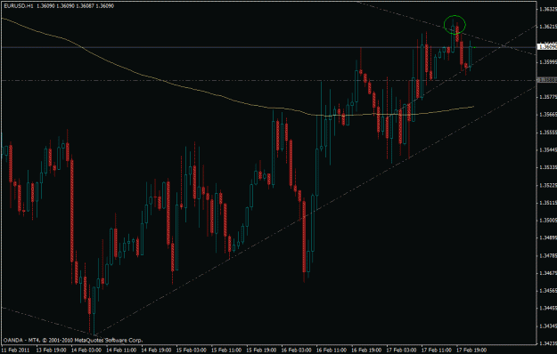Click the 17 Feb 19:00 time label
557x354 pixels.
point(471,350)
